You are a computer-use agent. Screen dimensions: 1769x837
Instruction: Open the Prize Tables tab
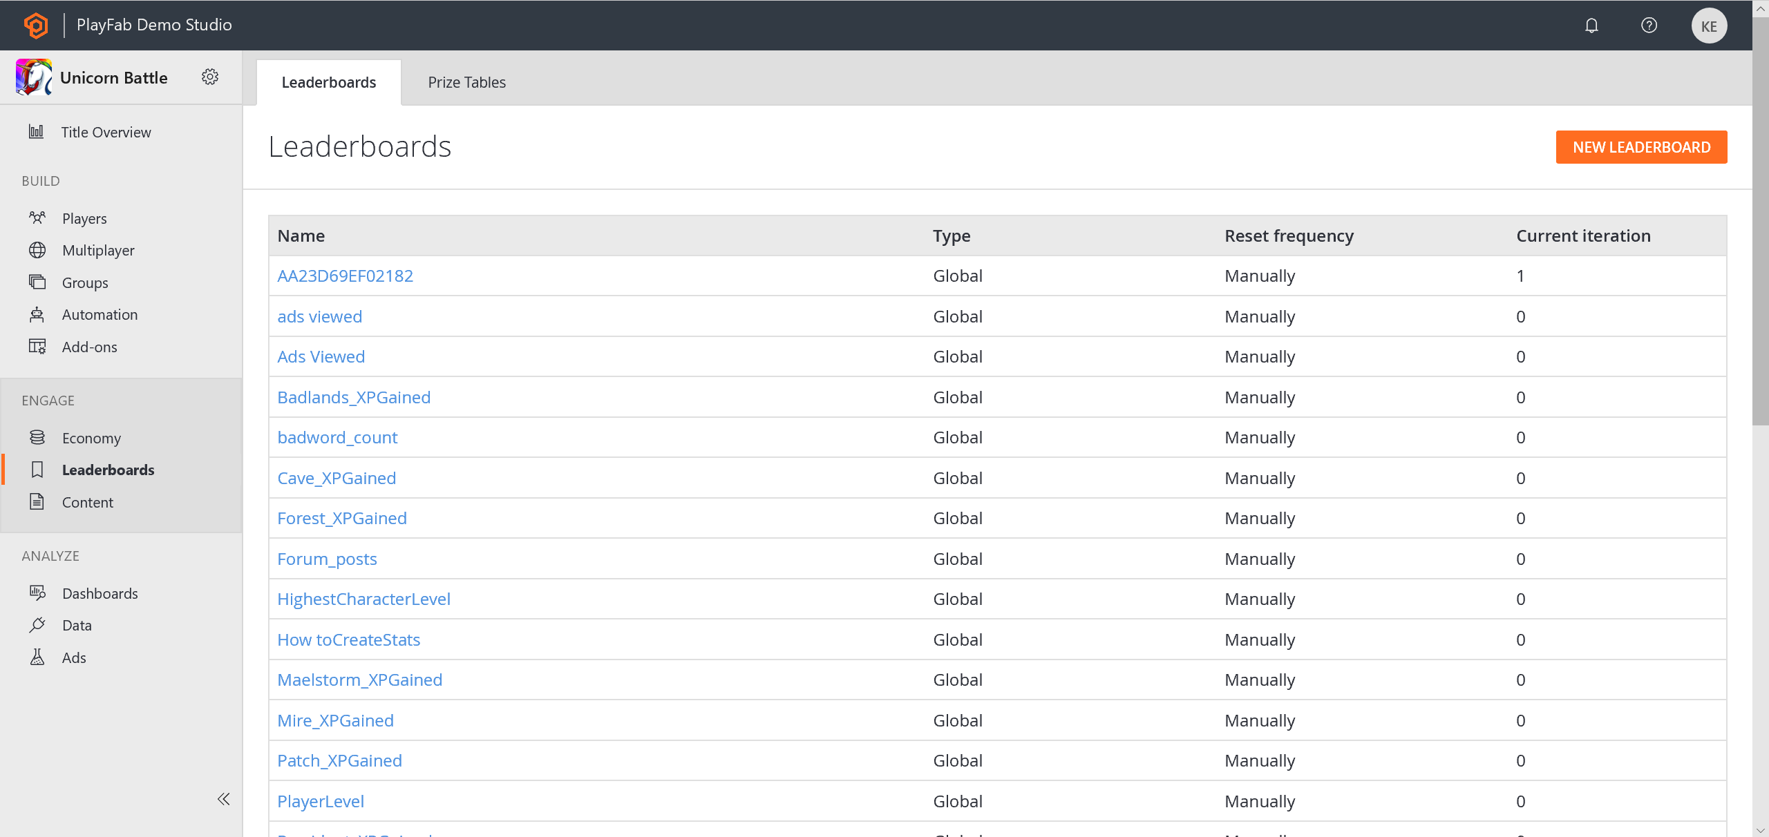point(467,81)
